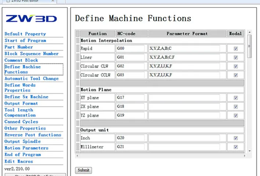Toggle Modal checkbox for XY plane
260x176 pixels.
pyautogui.click(x=236, y=98)
